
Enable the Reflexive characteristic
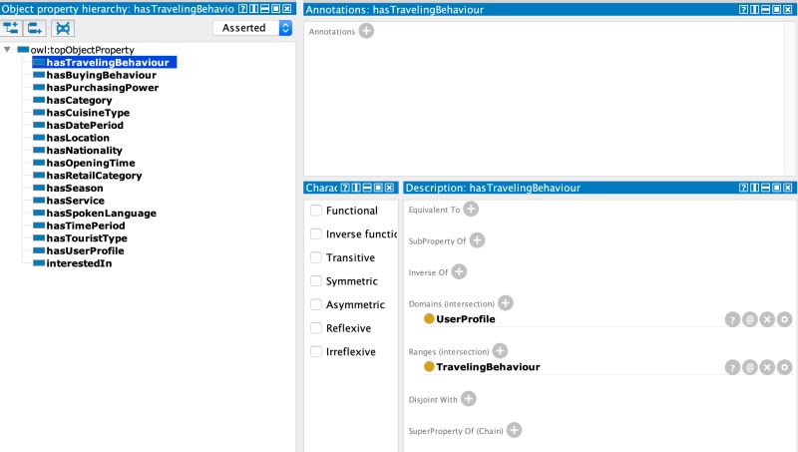(x=316, y=328)
